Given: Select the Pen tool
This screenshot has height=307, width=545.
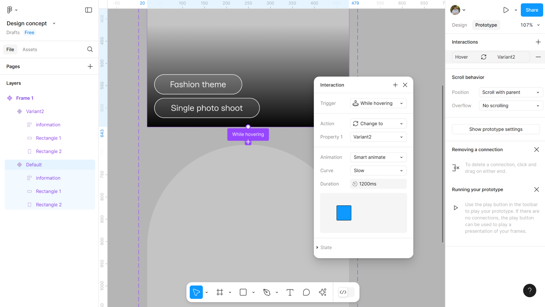Looking at the screenshot, I should (267, 292).
